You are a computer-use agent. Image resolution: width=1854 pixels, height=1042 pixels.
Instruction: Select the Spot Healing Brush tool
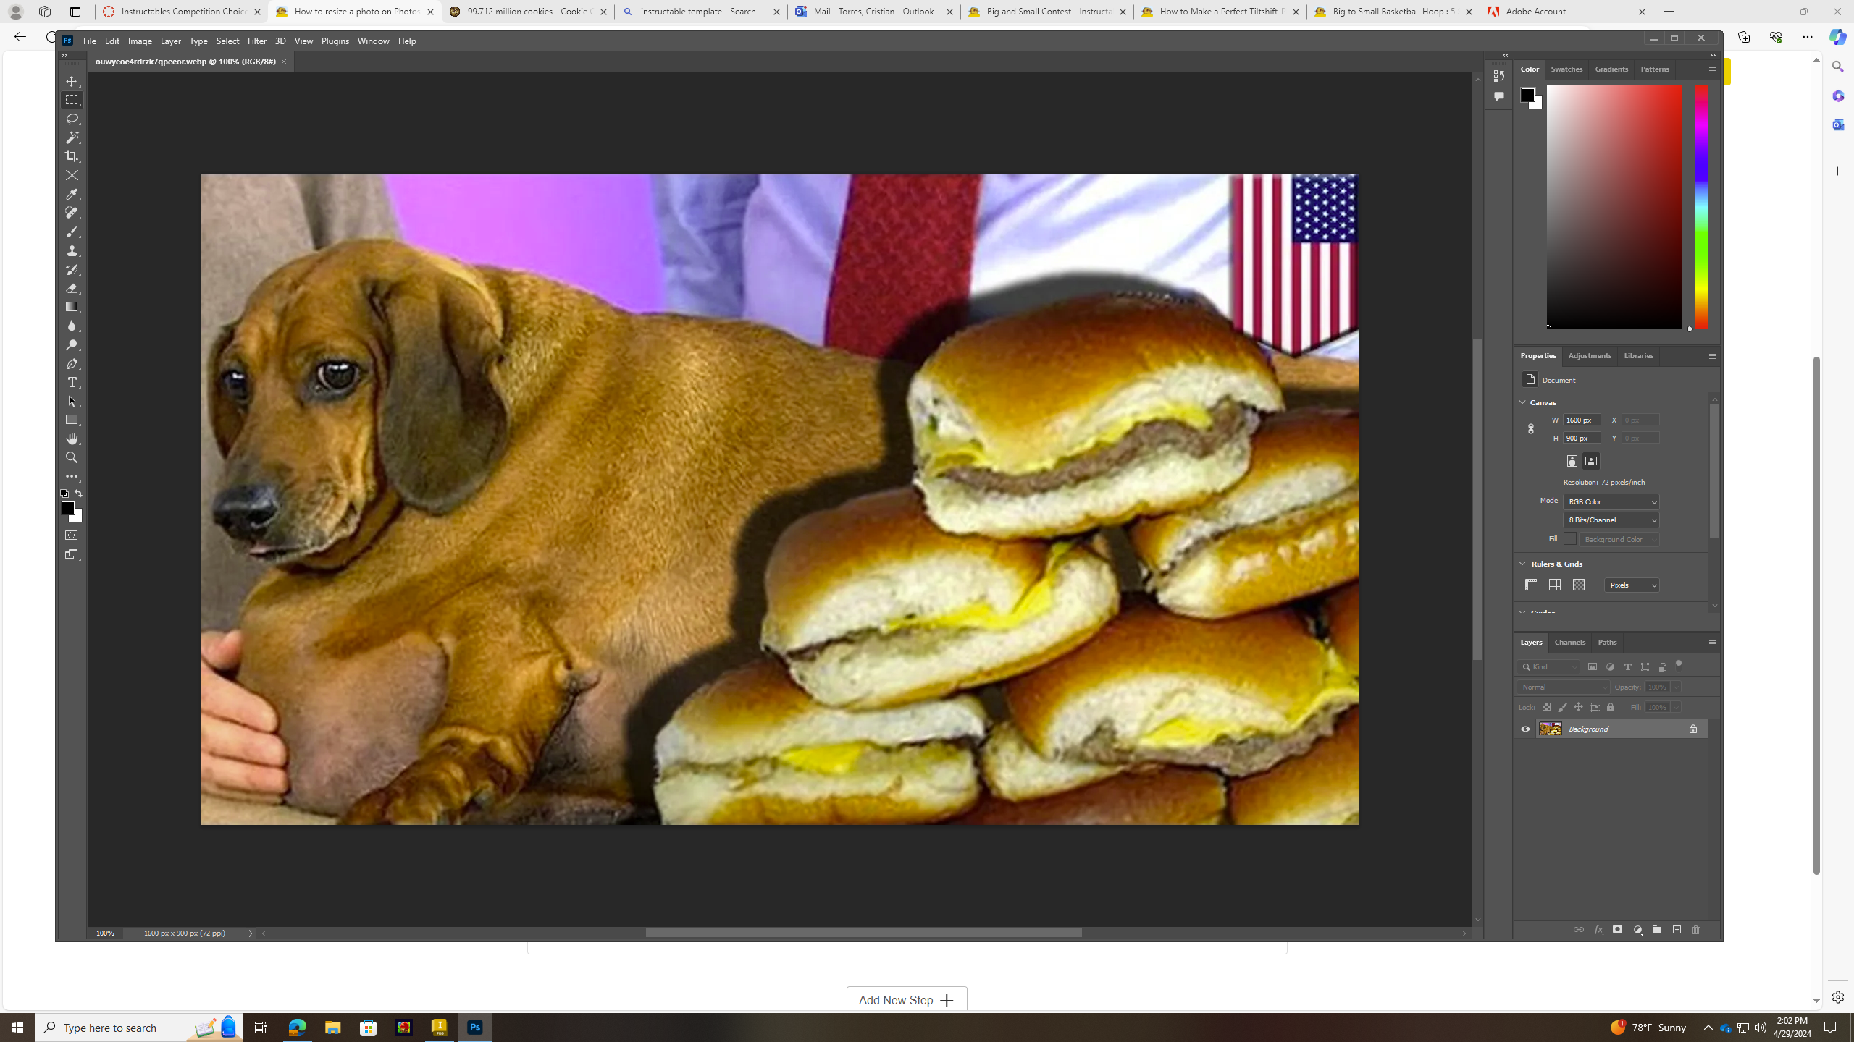(x=72, y=213)
